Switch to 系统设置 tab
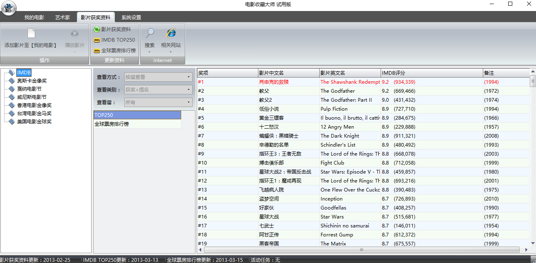This screenshot has height=263, width=536. (x=131, y=18)
